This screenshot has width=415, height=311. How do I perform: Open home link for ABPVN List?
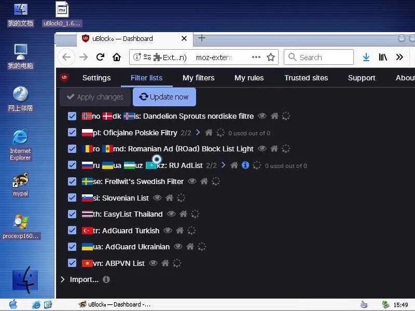(x=165, y=263)
